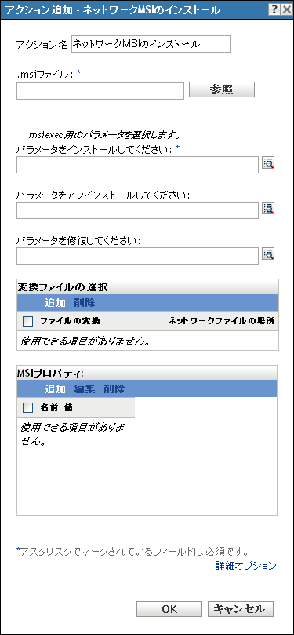Click the 参照 browse button
The height and width of the screenshot is (635, 294).
(222, 90)
